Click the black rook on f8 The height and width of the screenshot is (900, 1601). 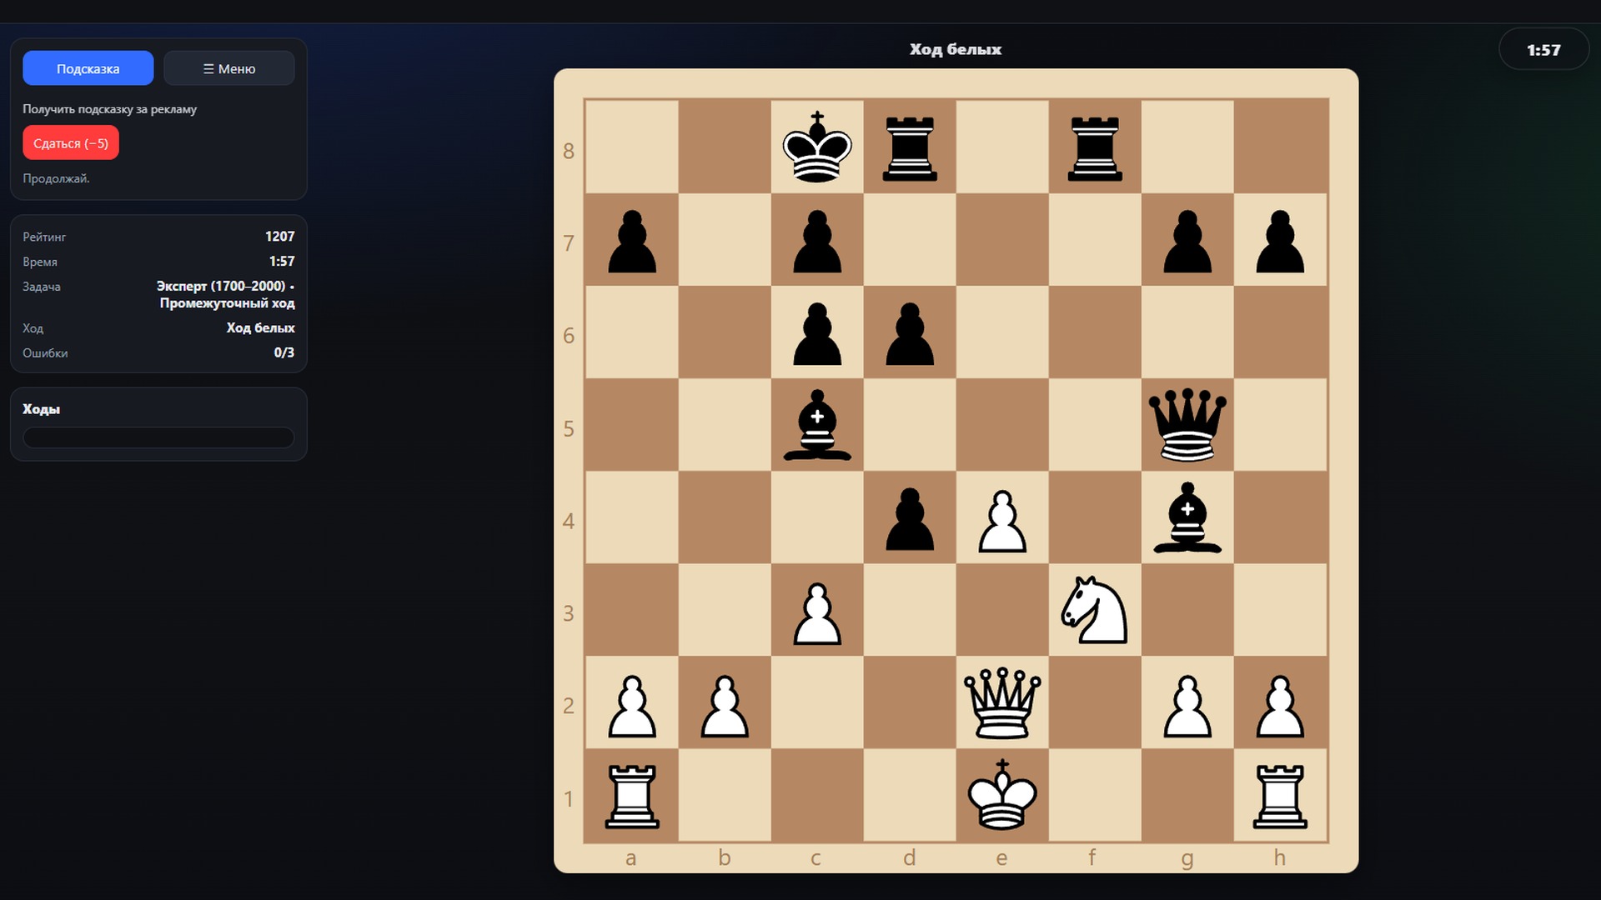coord(1094,147)
